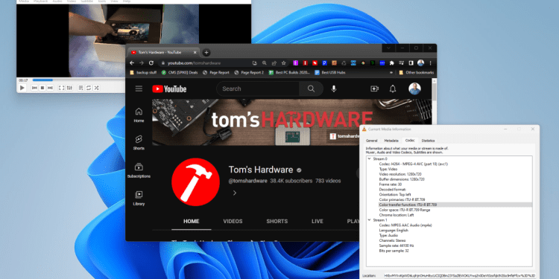Open Library in YouTube sidebar
This screenshot has width=559, height=279.
(139, 198)
